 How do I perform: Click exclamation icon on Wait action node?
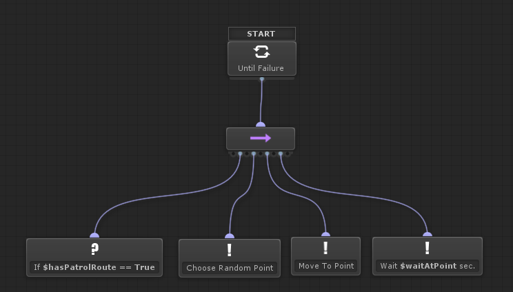point(428,248)
